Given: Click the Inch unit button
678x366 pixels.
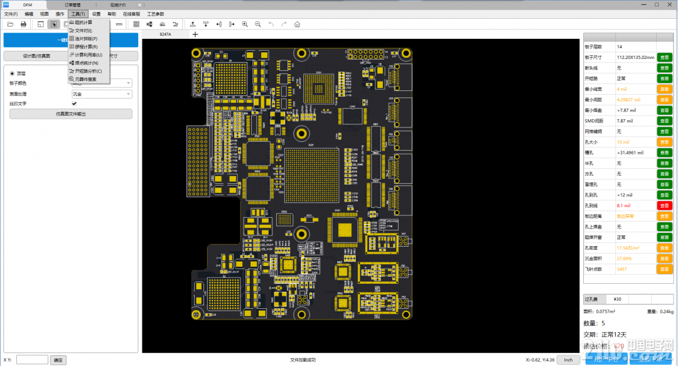Looking at the screenshot, I should (x=568, y=360).
